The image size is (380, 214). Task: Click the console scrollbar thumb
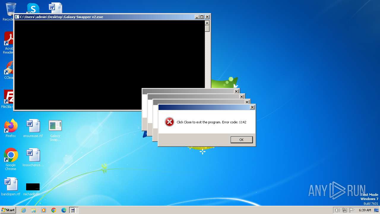207,29
